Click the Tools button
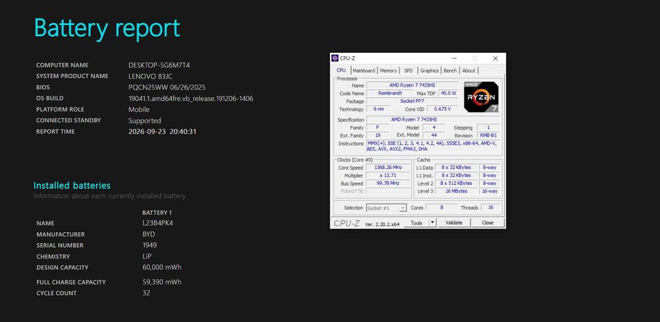 pyautogui.click(x=416, y=223)
